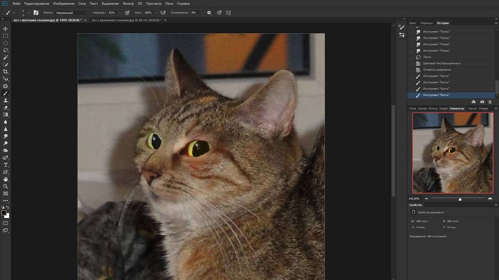Select the Цветовой тон/Насыщенность history state
Image resolution: width=499 pixels, height=280 pixels.
(441, 63)
